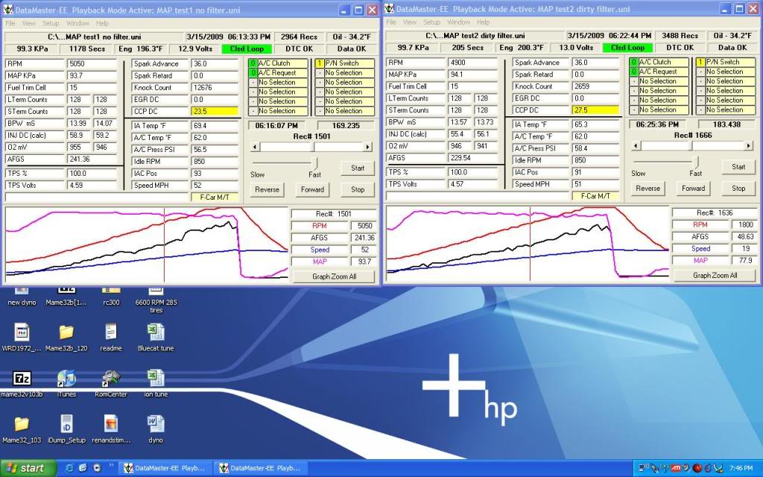The height and width of the screenshot is (477, 763).
Task: Click the graph plot in dirty filter window
Action: pos(528,244)
